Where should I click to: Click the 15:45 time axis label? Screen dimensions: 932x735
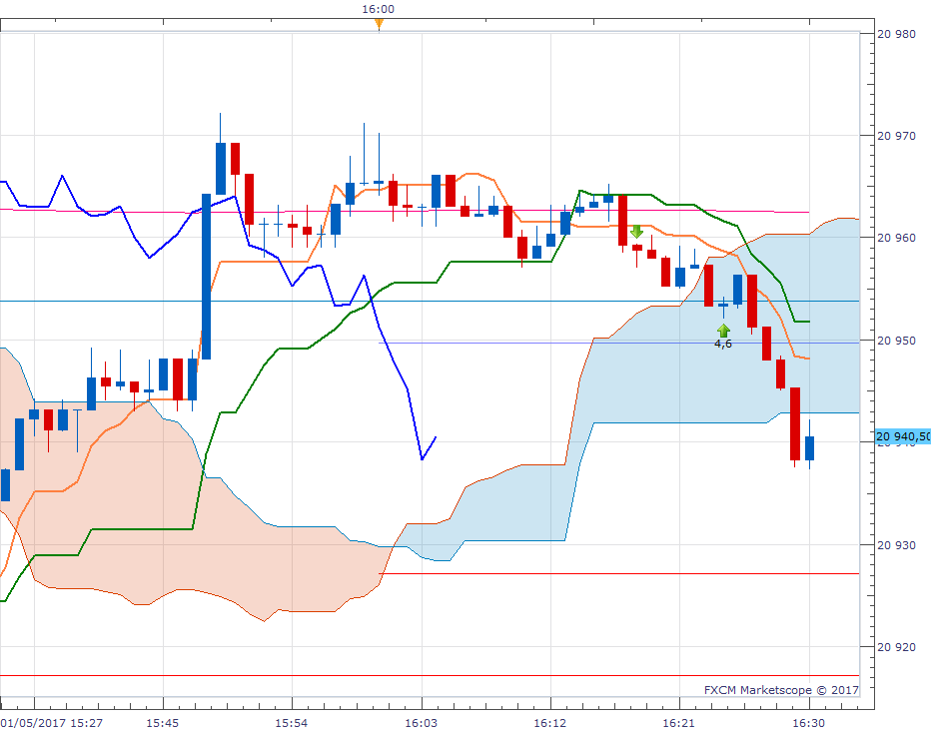coord(162,723)
